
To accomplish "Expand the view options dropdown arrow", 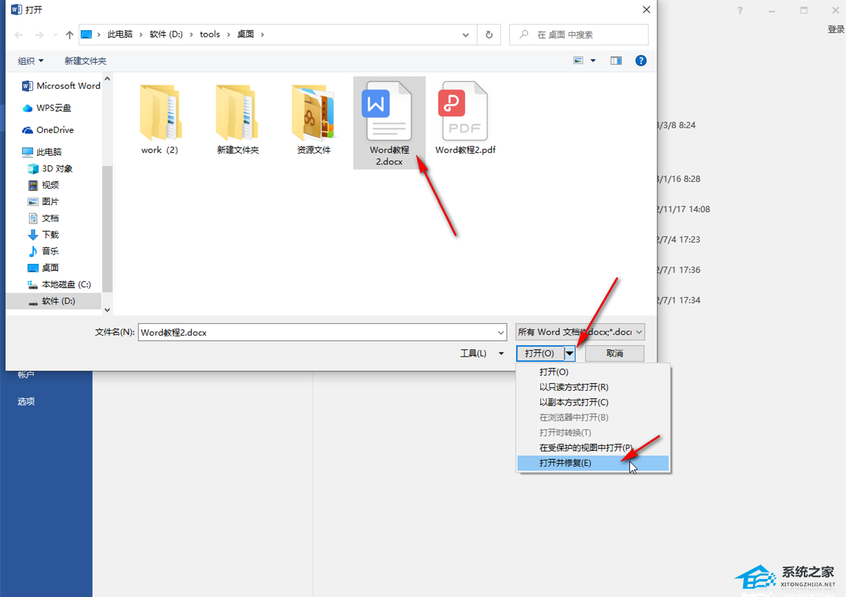I will coord(593,61).
